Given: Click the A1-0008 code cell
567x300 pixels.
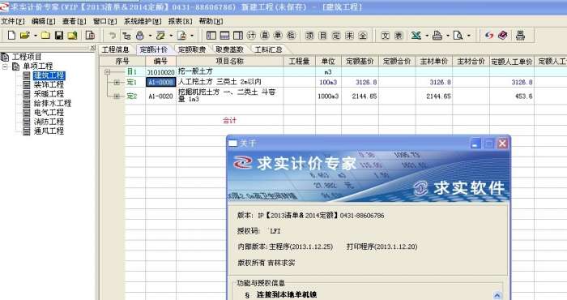Looking at the screenshot, I should tap(161, 82).
